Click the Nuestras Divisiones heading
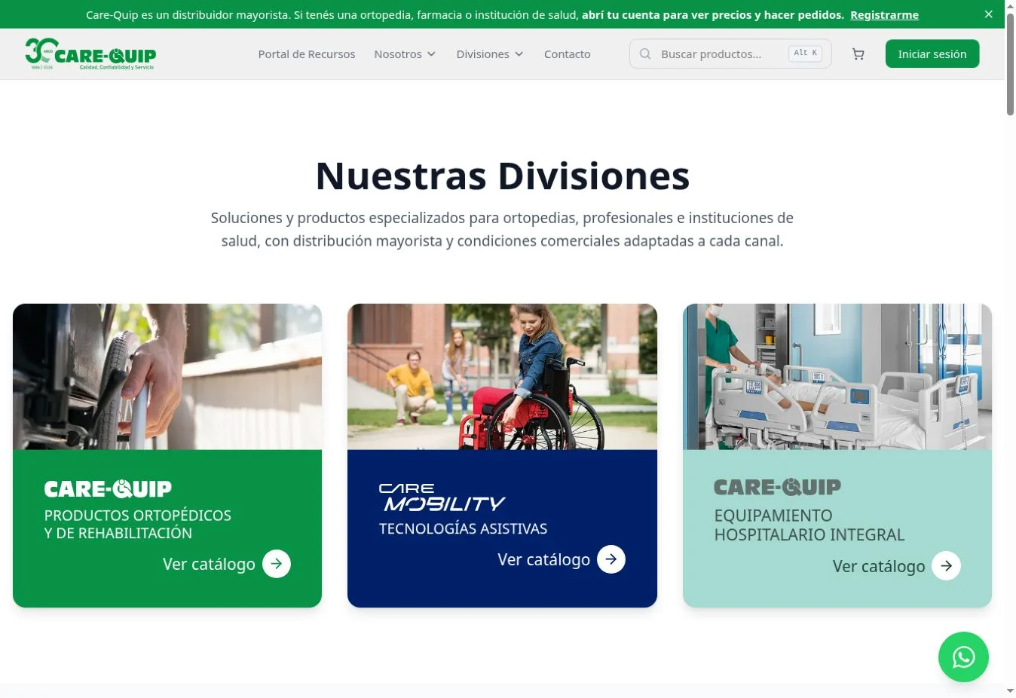 click(503, 176)
